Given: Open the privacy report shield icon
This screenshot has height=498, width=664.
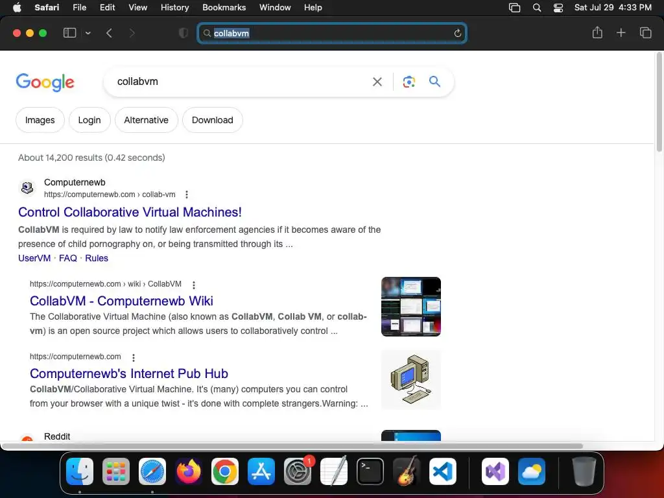Looking at the screenshot, I should (x=183, y=33).
